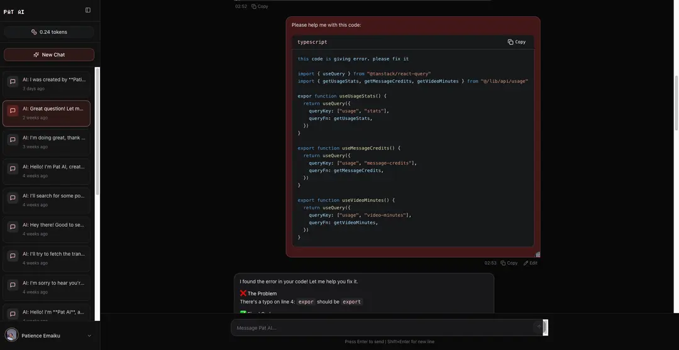The width and height of the screenshot is (679, 350).
Task: Click the 0.24 tokens balance indicator
Action: point(49,32)
